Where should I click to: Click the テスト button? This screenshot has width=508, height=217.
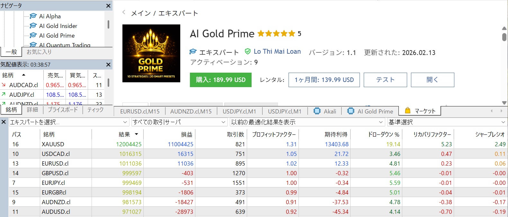(385, 80)
